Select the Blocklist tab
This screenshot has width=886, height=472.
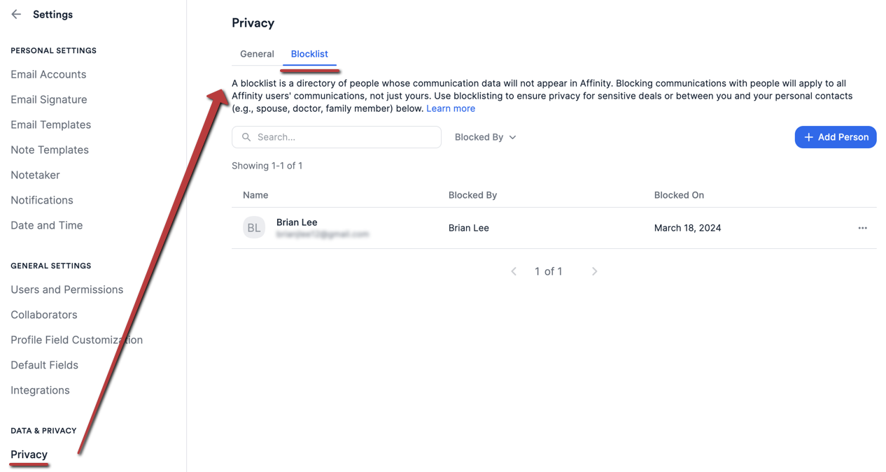coord(309,53)
